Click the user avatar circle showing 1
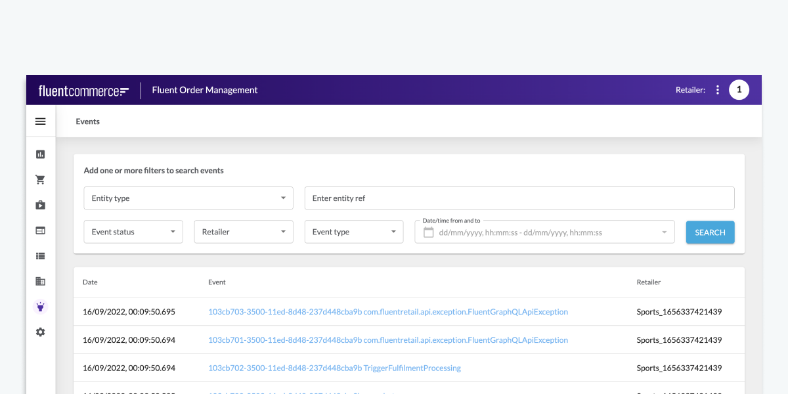This screenshot has height=394, width=788. pos(739,89)
